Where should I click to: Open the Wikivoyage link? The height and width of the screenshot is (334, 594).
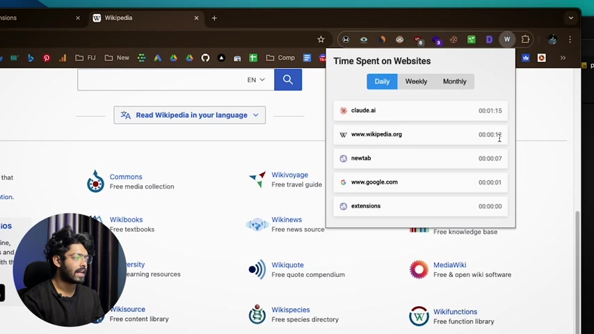point(290,175)
